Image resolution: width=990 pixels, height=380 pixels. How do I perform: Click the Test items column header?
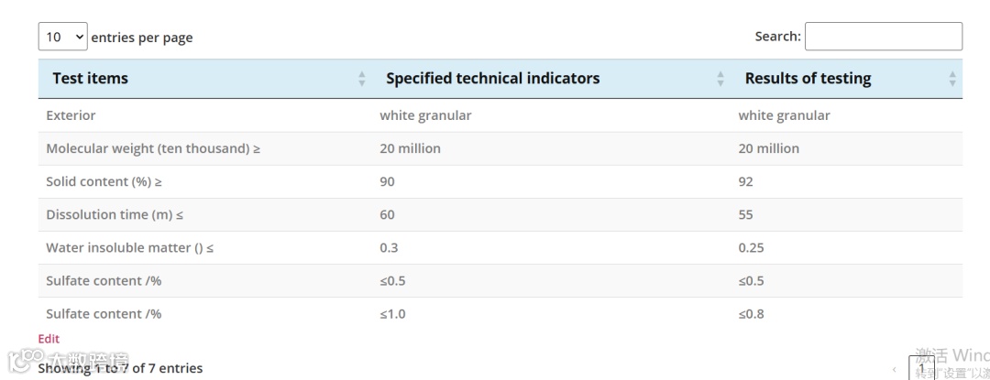point(90,78)
